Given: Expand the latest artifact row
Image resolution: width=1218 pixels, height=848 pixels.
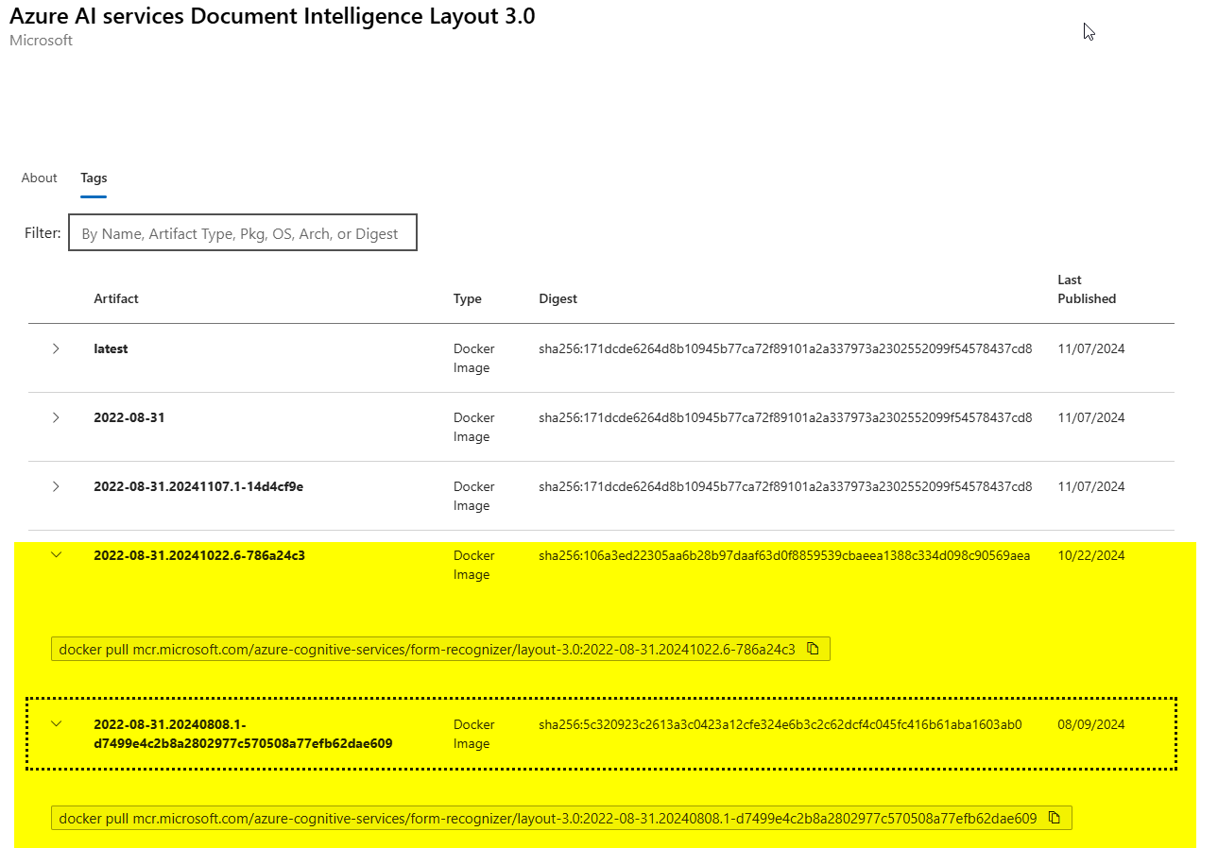Looking at the screenshot, I should tap(56, 349).
